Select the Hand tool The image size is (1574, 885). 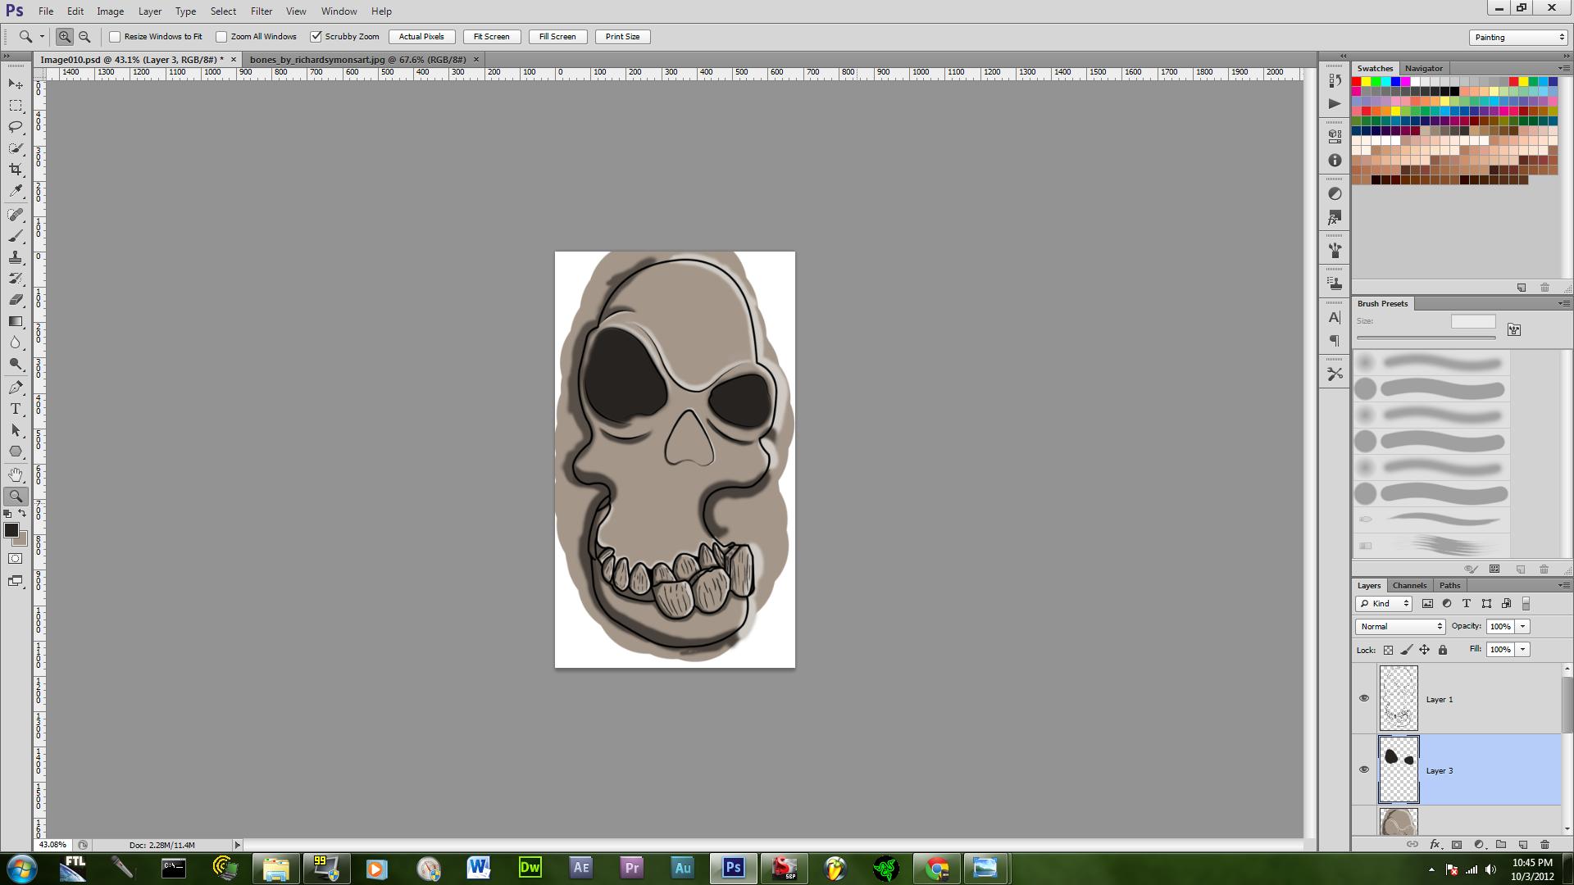tap(16, 475)
